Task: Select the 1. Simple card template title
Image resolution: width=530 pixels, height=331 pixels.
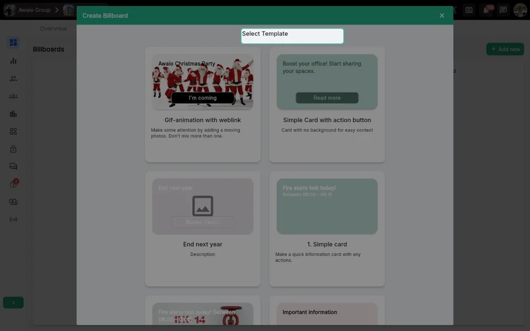Action: 327,244
